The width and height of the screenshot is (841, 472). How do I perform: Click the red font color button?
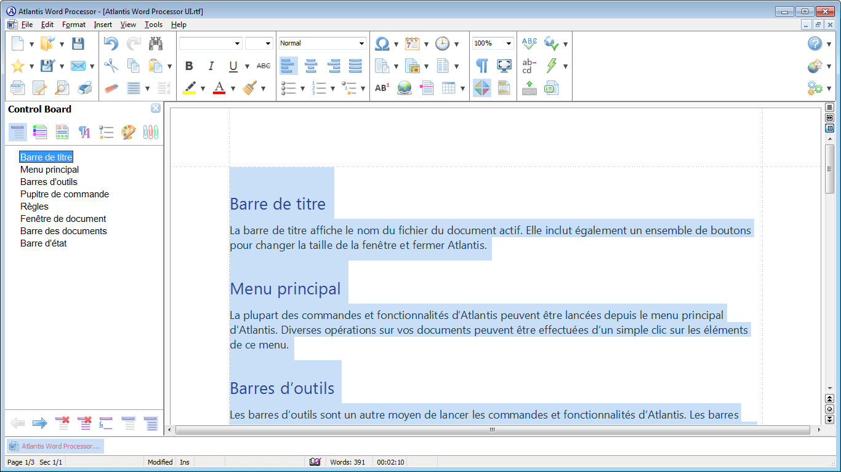(219, 88)
